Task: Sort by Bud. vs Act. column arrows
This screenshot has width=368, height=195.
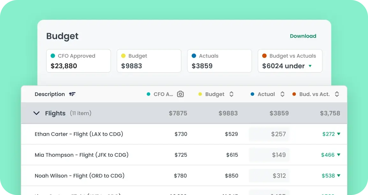Action: coord(337,94)
